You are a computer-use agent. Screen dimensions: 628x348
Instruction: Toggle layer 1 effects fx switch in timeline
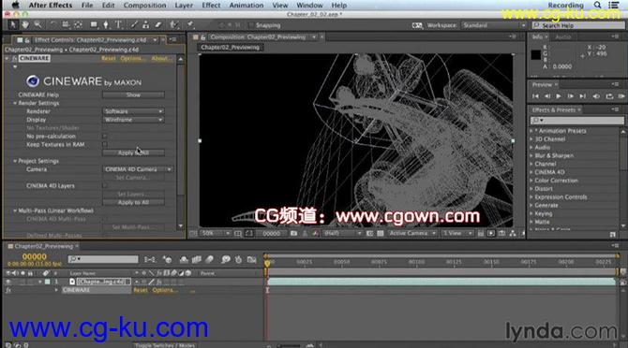(159, 282)
